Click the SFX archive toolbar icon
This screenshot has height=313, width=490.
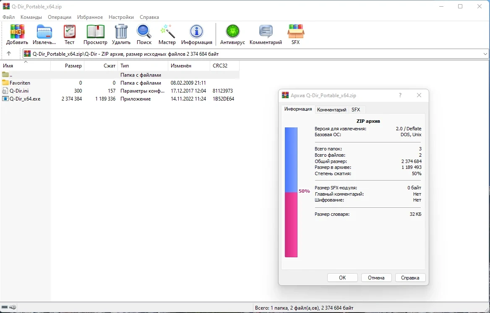pos(296,31)
